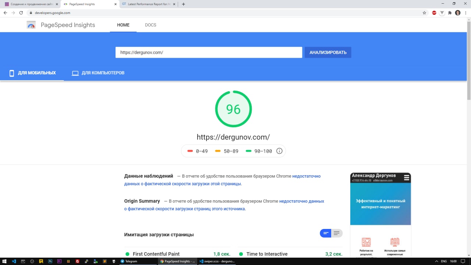Click the browser forward arrow
The width and height of the screenshot is (471, 265).
click(13, 13)
